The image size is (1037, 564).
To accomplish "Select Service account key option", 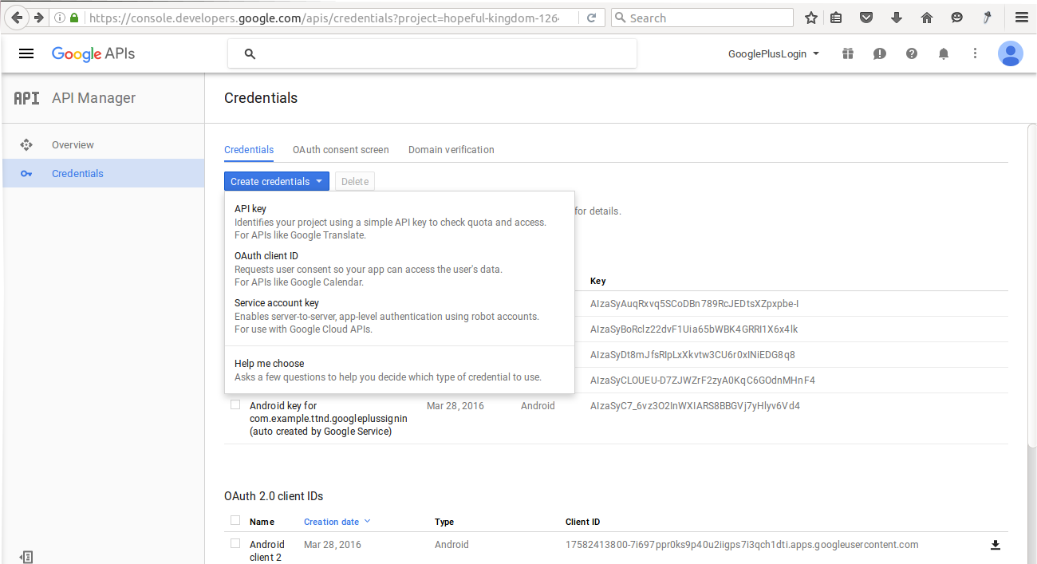I will click(400, 316).
